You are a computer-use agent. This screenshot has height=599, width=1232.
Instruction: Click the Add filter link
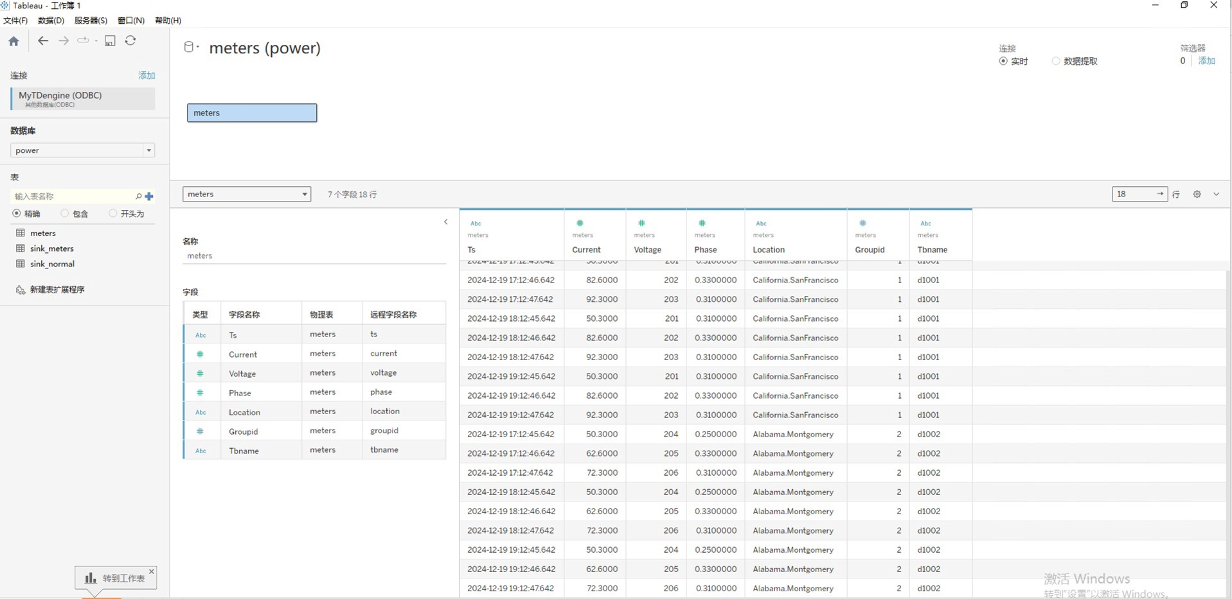pyautogui.click(x=1206, y=61)
